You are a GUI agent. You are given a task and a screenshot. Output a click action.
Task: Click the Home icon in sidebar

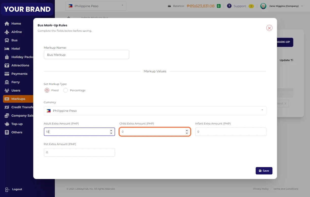tap(7, 24)
